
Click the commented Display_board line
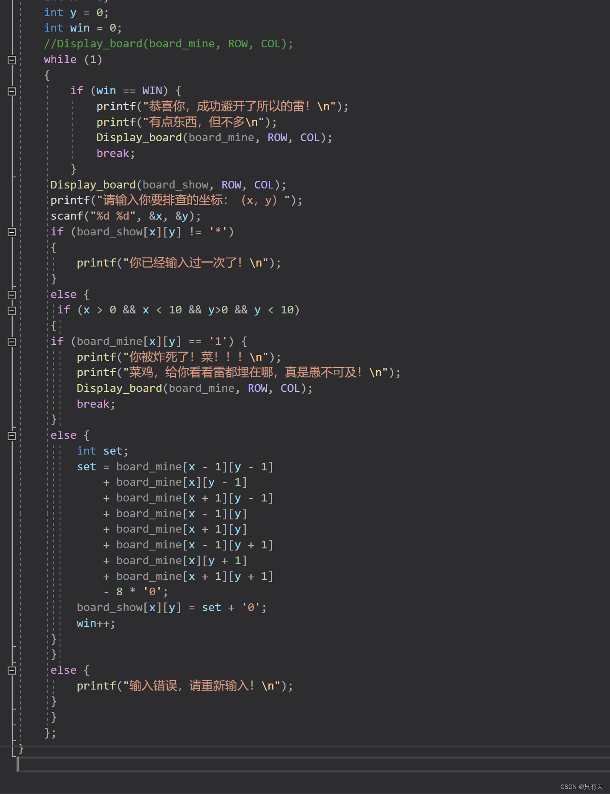point(168,44)
